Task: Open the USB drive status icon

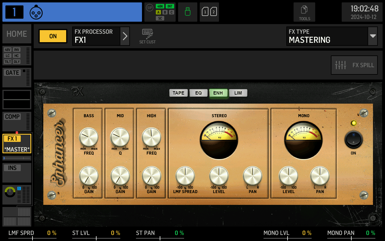Action: 188,12
